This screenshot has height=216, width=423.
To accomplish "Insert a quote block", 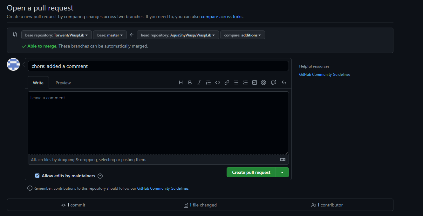I will pyautogui.click(x=208, y=82).
